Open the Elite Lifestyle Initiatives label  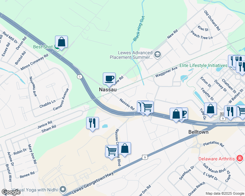203,65
